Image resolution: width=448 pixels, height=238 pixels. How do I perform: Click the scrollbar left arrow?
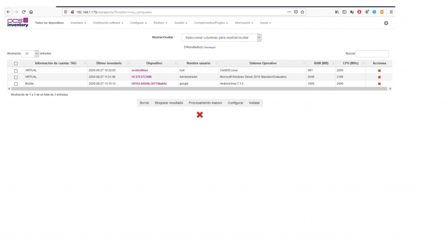click(9, 89)
